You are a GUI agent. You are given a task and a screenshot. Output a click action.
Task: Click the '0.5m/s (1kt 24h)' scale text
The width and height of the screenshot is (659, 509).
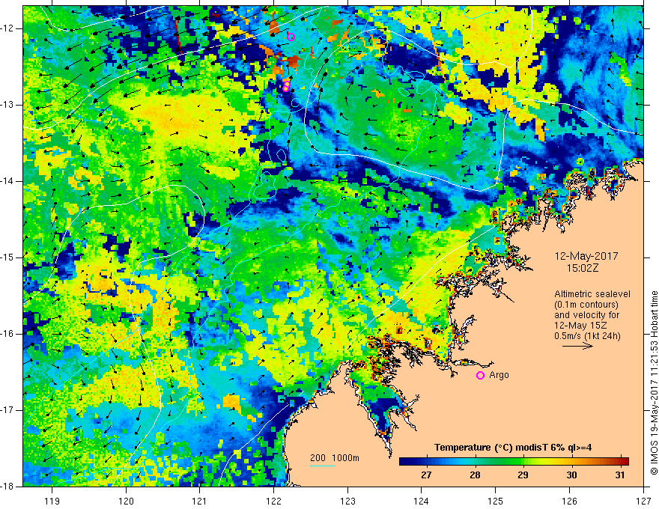coord(587,335)
